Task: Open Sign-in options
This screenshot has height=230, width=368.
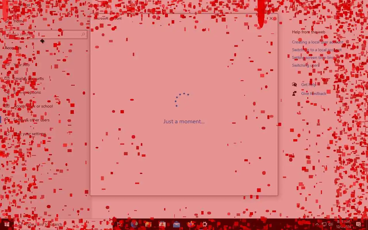Action: point(27,92)
